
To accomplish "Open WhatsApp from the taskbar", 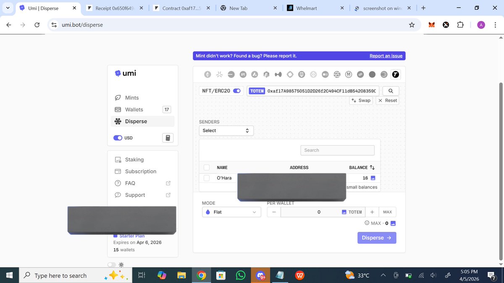I will point(241,275).
